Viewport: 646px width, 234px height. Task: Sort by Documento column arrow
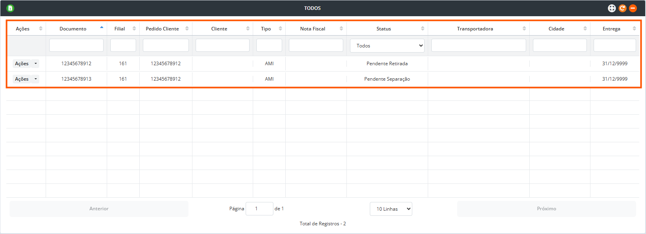(102, 28)
